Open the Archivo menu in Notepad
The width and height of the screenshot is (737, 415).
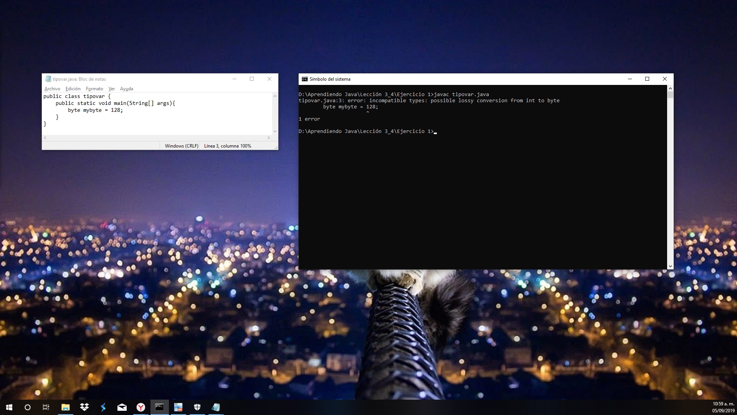click(52, 89)
